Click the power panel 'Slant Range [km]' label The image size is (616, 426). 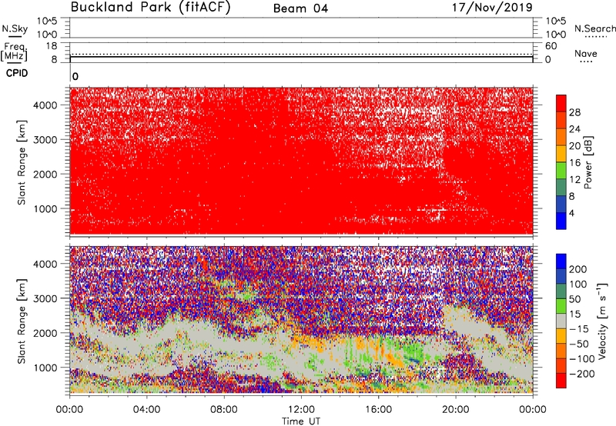click(x=22, y=162)
